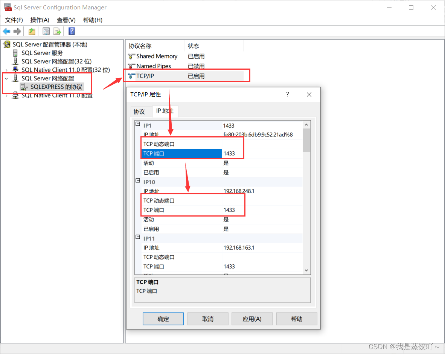445x354 pixels.
Task: Click the SQL Native Client 11.0 配置(32 位) icon
Action: 15,70
